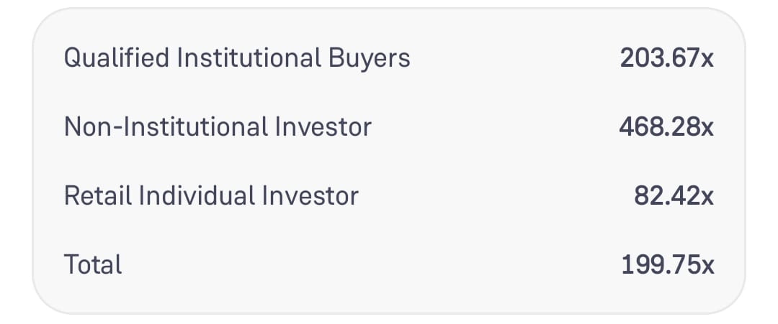Select the 203.67x subscription value
The height and width of the screenshot is (324, 778).
[667, 58]
